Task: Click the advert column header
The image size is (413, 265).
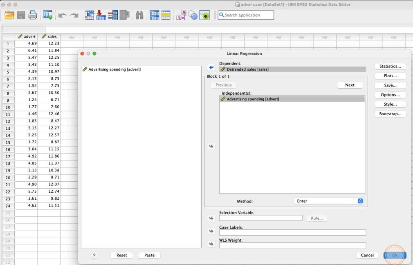Action: pyautogui.click(x=26, y=37)
